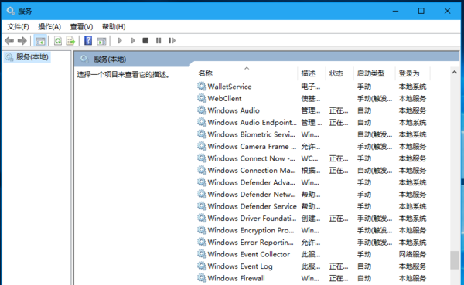Click 电子... description of WalletService
Screen dimensions: 464x285
tap(310, 87)
